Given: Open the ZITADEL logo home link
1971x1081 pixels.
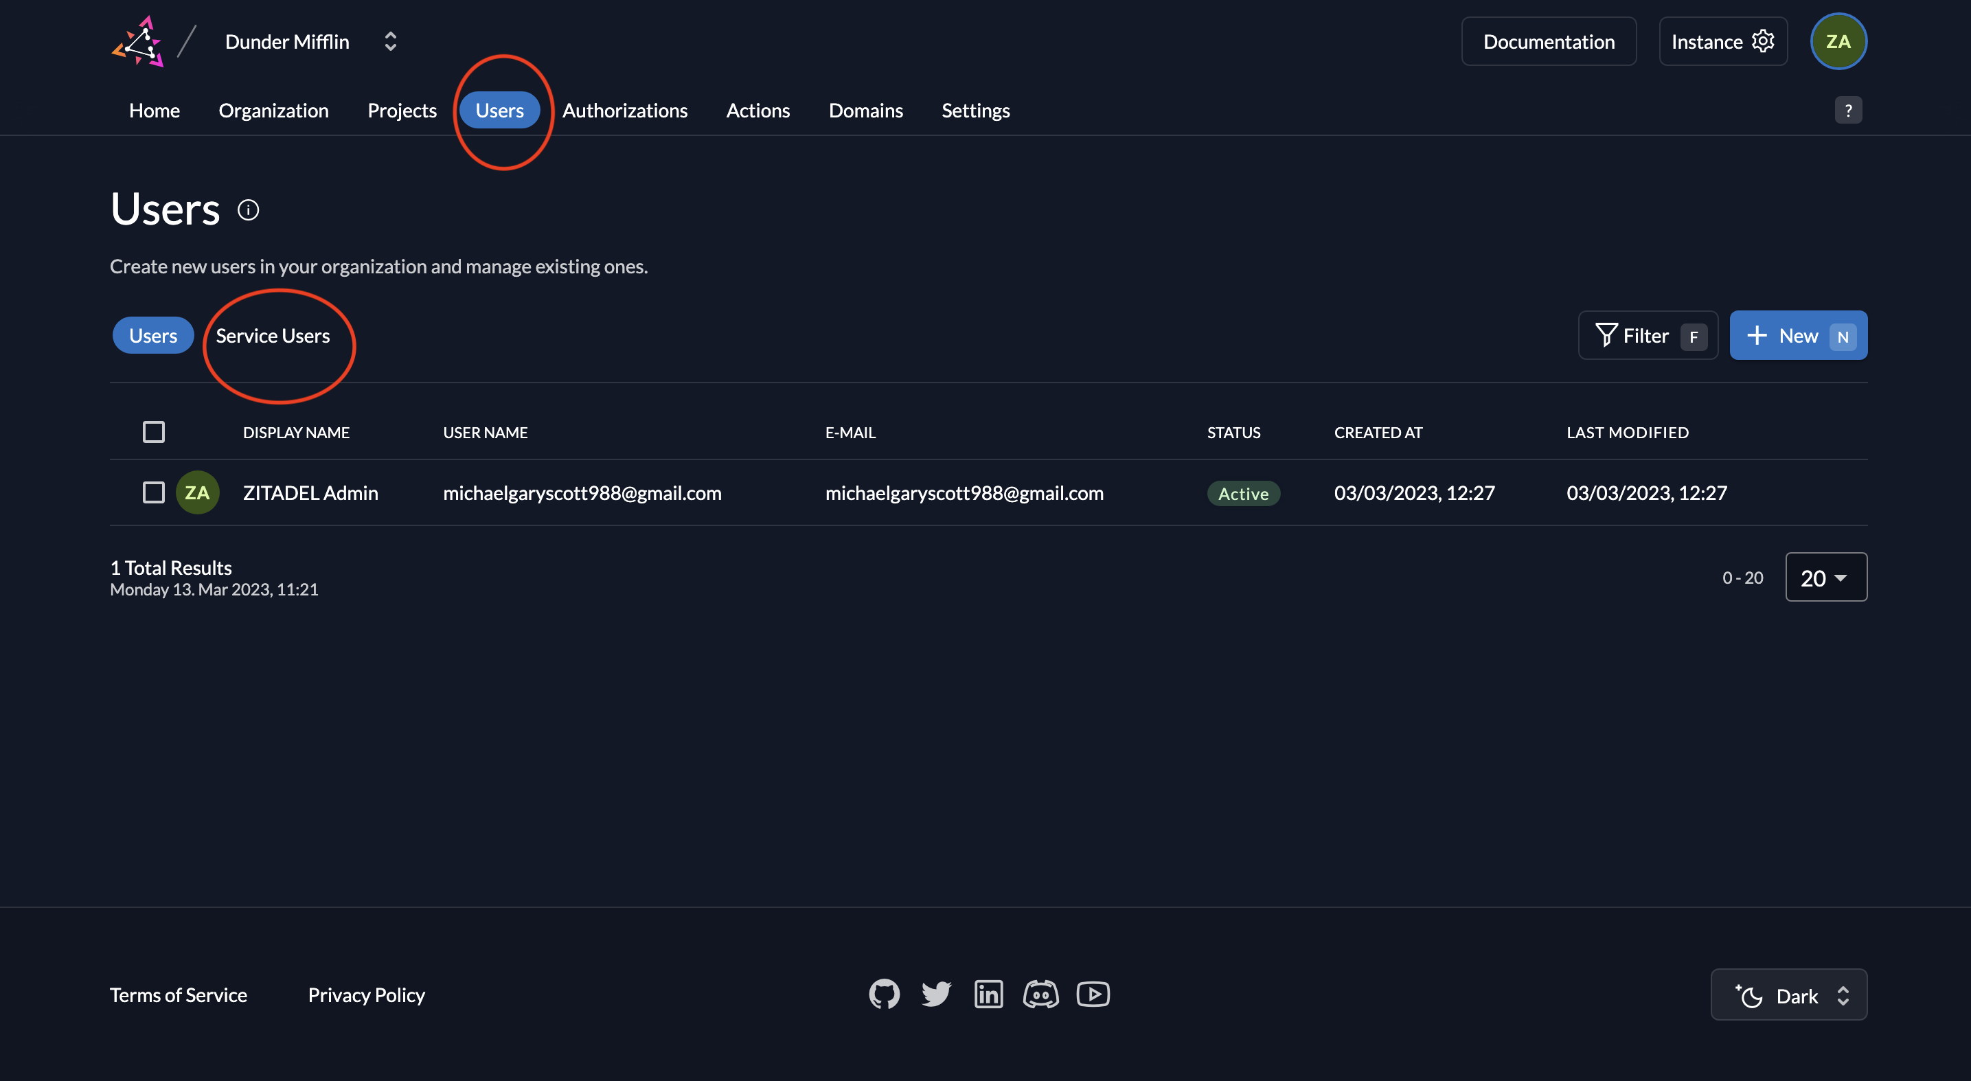Looking at the screenshot, I should (x=139, y=41).
